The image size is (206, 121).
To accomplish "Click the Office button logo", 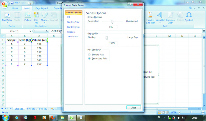I will click(x=5, y=5).
